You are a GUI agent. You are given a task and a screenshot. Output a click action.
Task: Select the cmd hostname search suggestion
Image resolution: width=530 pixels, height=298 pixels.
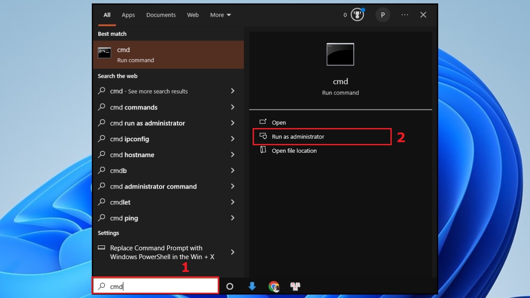[132, 155]
